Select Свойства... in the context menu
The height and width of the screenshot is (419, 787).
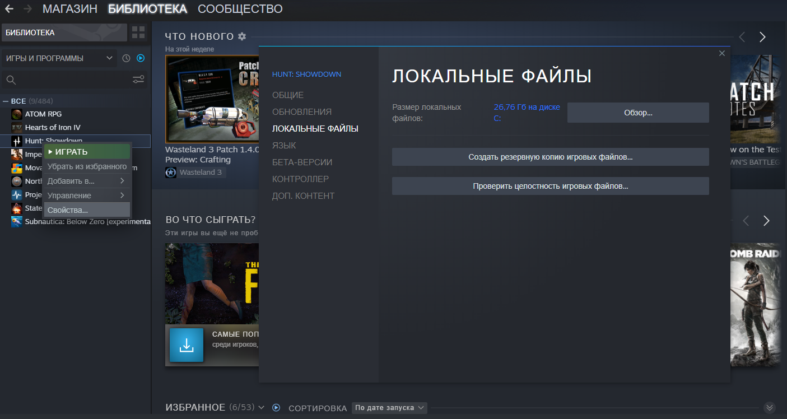click(87, 210)
